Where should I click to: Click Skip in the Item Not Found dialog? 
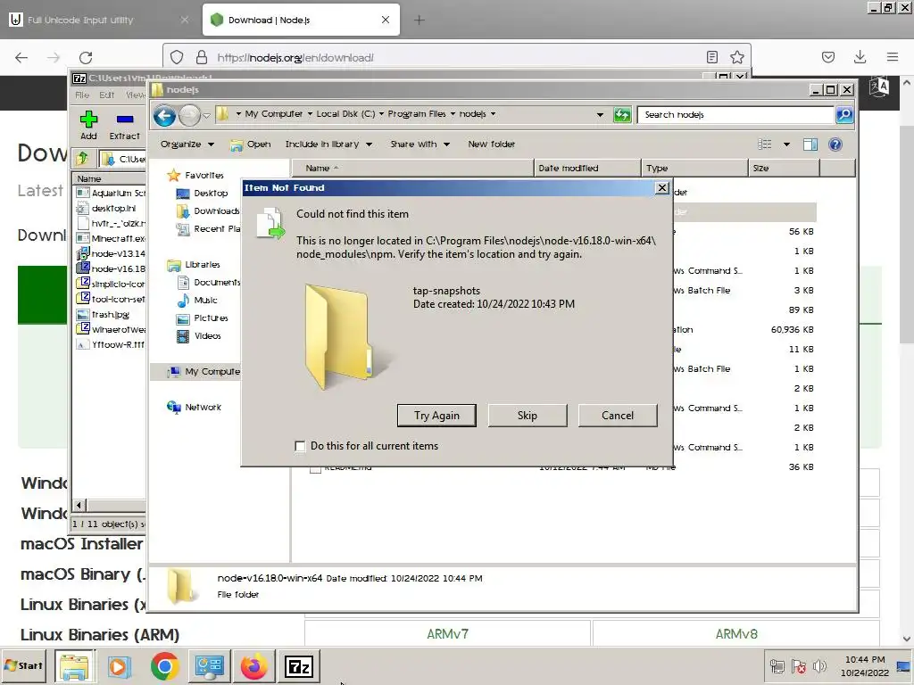point(527,416)
